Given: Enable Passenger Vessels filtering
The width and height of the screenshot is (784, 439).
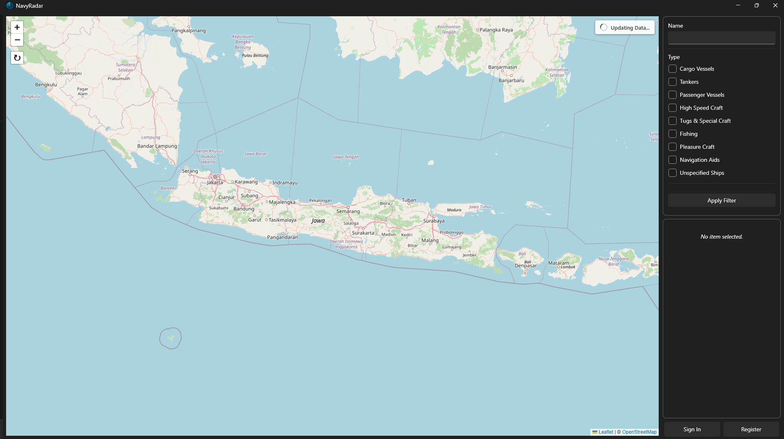Looking at the screenshot, I should 673,95.
